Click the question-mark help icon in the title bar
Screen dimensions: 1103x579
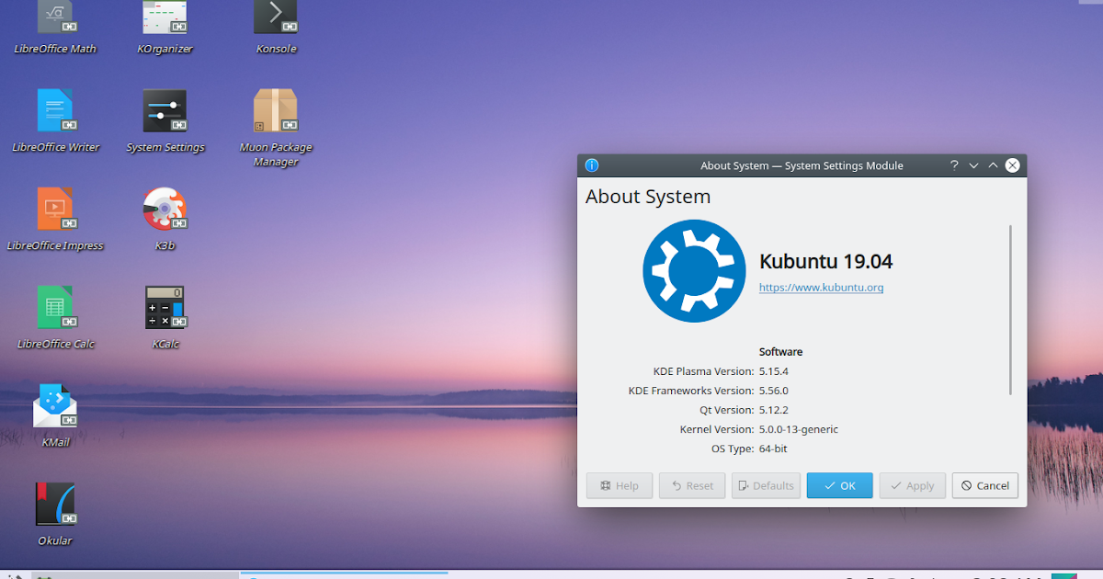coord(953,165)
